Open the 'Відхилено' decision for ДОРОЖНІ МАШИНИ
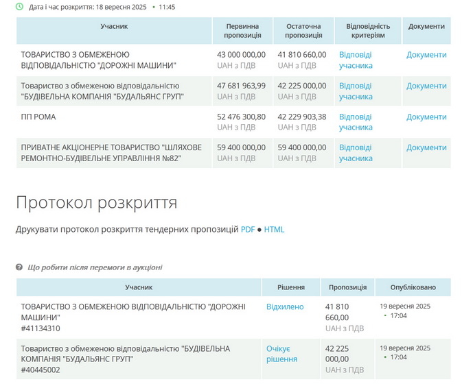 [285, 307]
